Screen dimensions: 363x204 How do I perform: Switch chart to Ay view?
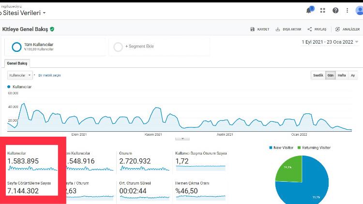353,76
